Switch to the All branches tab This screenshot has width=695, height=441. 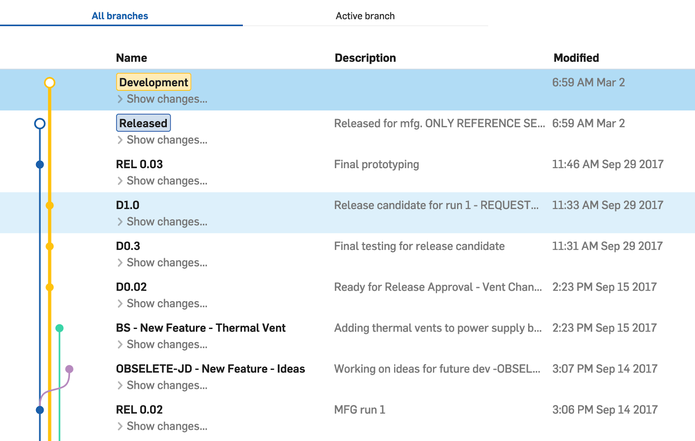click(120, 16)
